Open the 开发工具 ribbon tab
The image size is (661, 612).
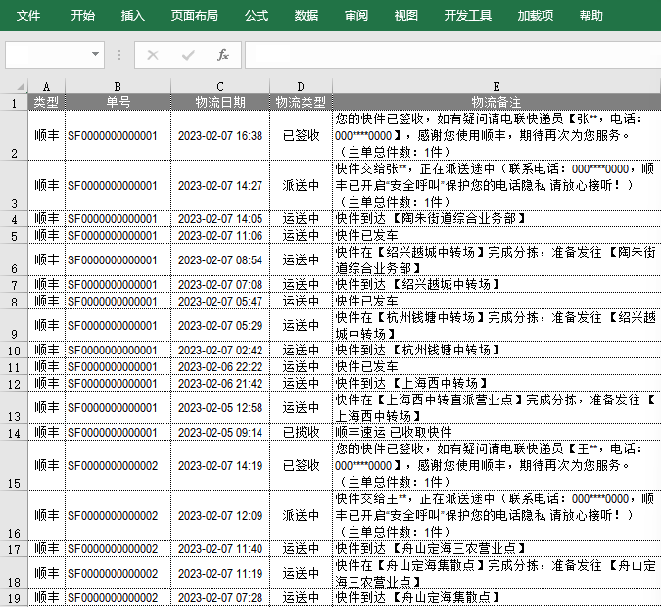click(x=468, y=16)
